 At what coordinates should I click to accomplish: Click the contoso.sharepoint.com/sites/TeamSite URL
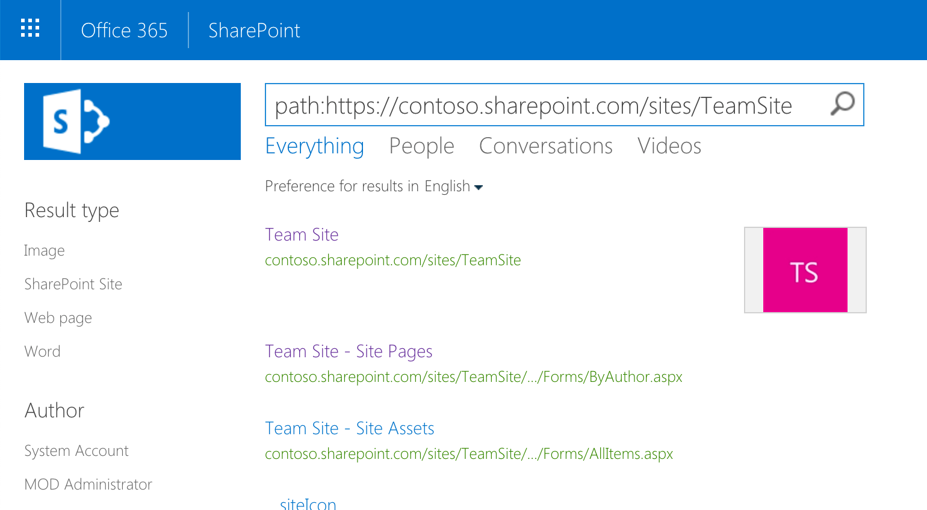[x=393, y=260]
